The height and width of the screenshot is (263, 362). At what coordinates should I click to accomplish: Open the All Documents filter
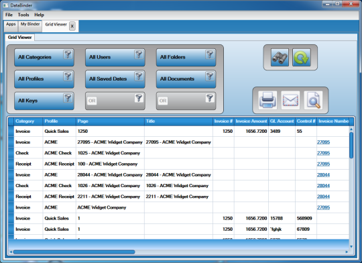click(186, 79)
